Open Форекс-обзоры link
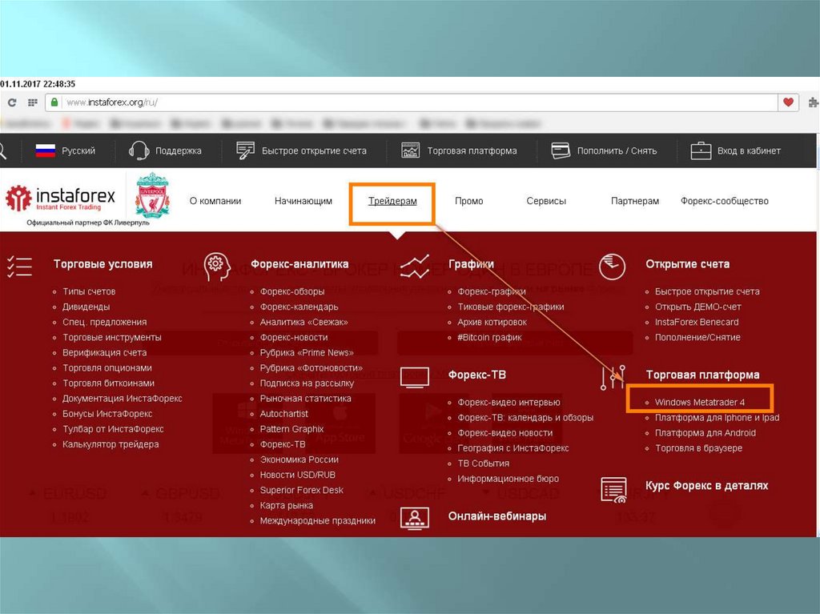This screenshot has height=614, width=820. (291, 291)
